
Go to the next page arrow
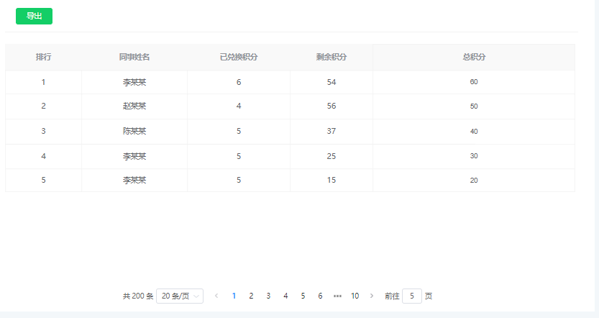(372, 296)
